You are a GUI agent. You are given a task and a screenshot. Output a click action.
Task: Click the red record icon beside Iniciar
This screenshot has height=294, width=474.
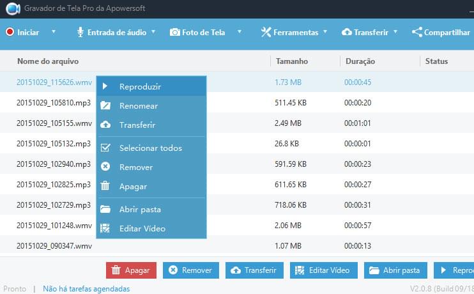point(10,32)
